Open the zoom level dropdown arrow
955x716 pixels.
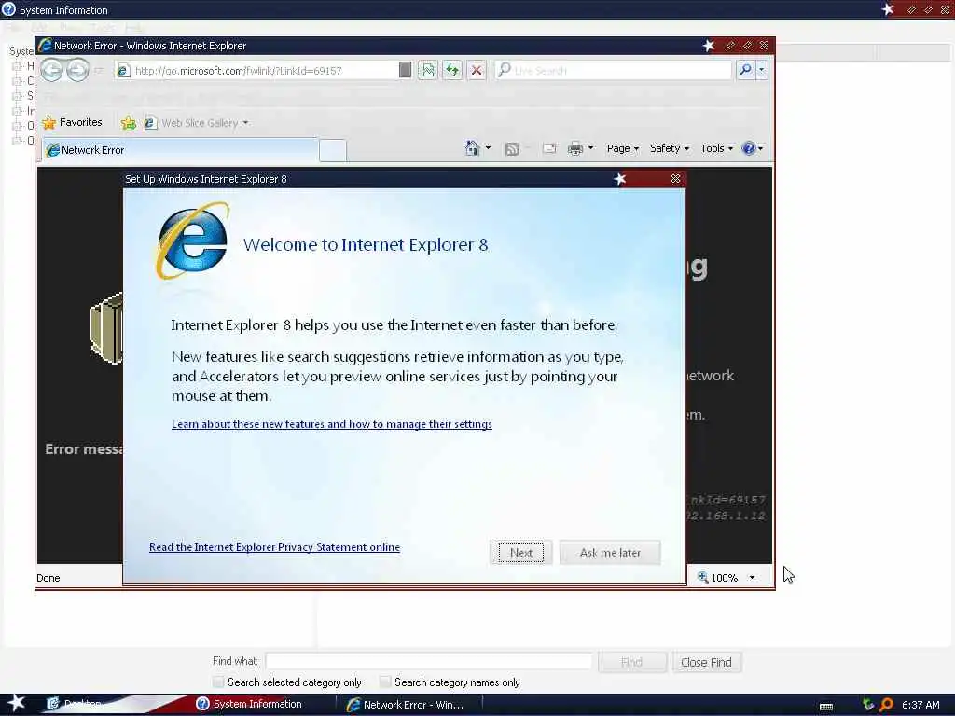753,577
